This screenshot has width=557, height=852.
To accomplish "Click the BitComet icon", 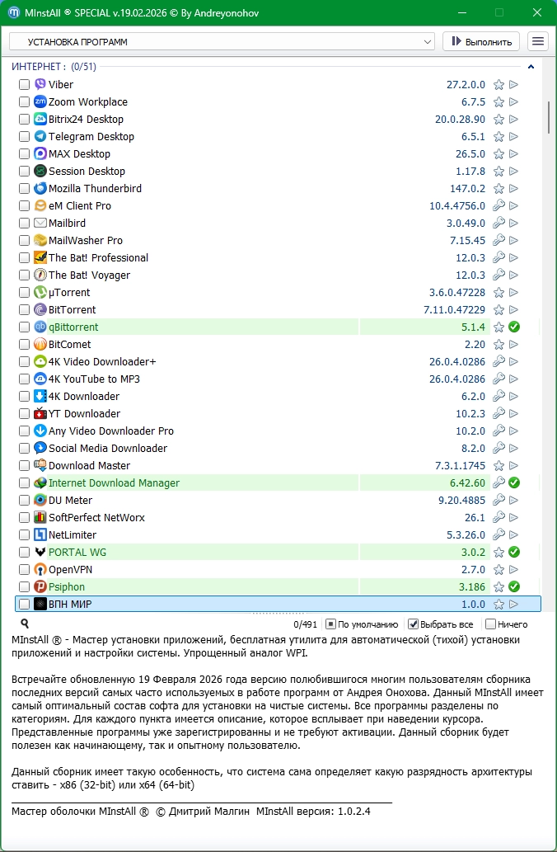I will [x=40, y=345].
